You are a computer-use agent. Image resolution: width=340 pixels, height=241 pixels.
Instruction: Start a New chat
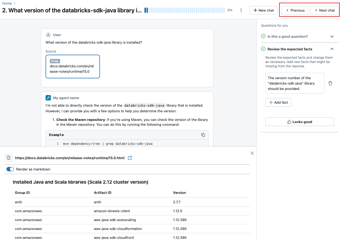(x=263, y=10)
